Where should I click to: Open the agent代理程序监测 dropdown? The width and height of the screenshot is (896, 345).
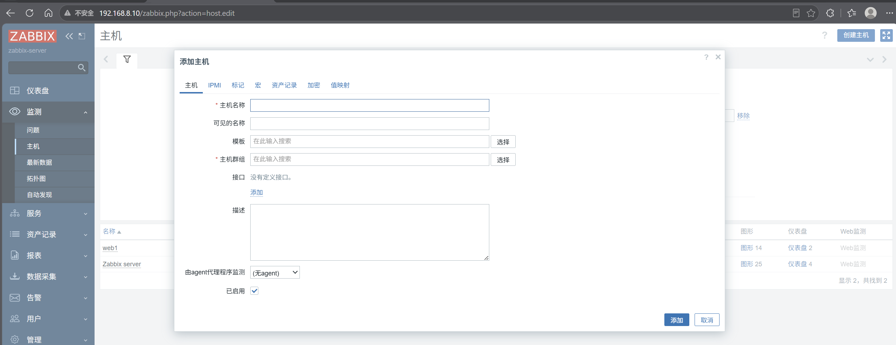(x=275, y=273)
